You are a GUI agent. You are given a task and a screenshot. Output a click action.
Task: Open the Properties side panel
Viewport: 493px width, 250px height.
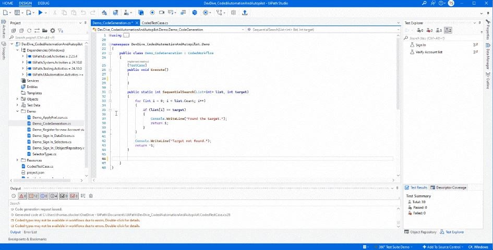488,30
